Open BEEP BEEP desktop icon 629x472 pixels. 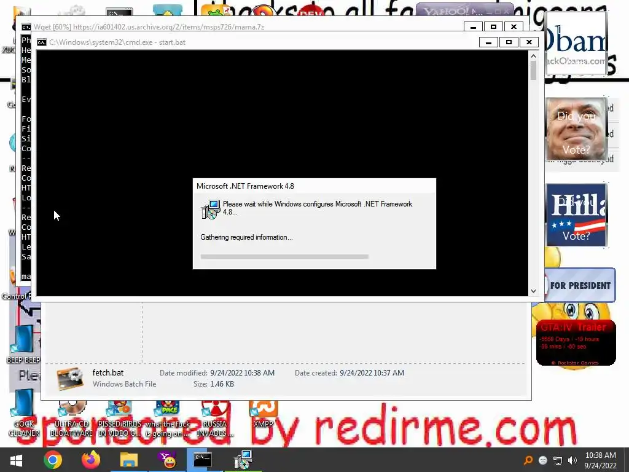[23, 344]
